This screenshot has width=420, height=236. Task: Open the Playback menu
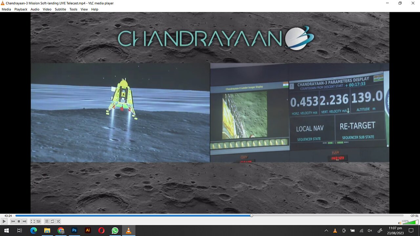click(21, 9)
